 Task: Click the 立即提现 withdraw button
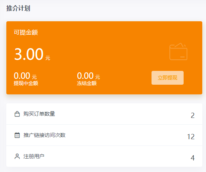tap(168, 78)
